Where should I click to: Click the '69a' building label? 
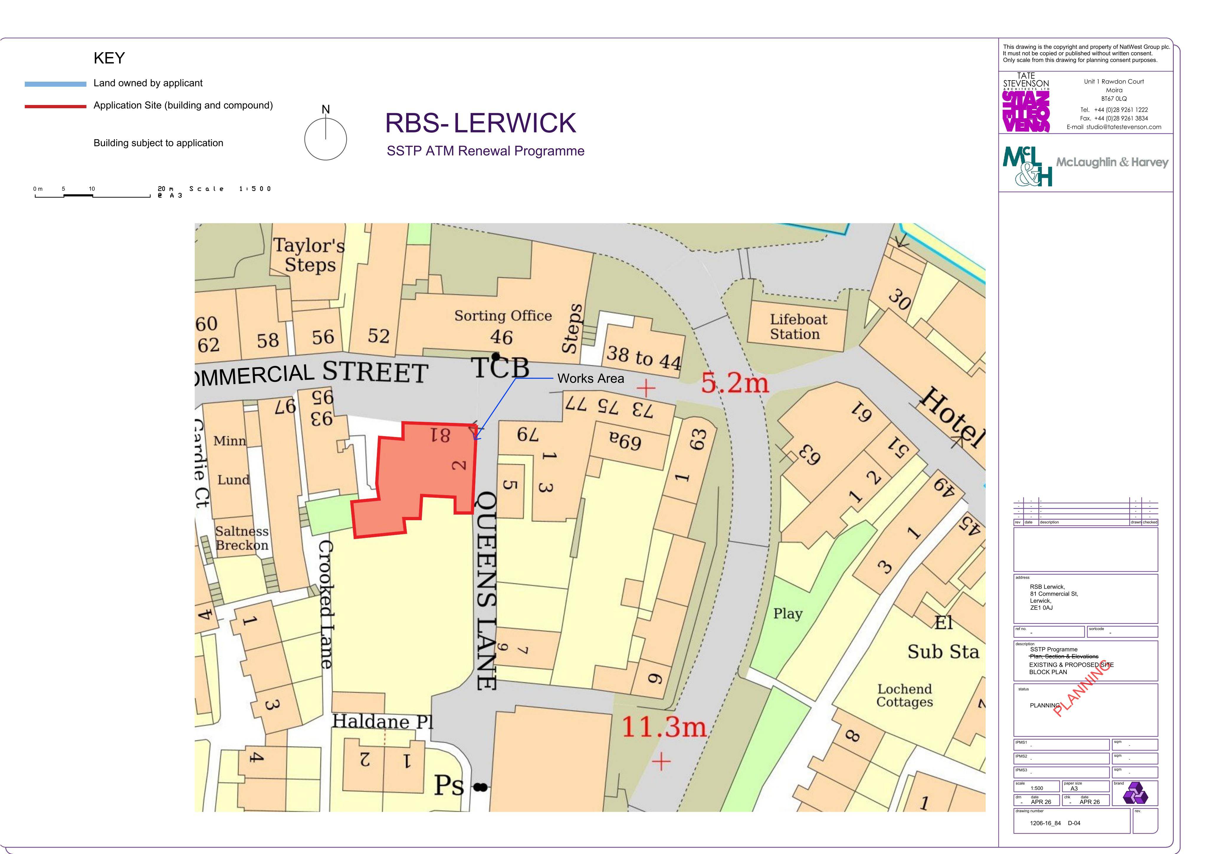click(x=625, y=441)
